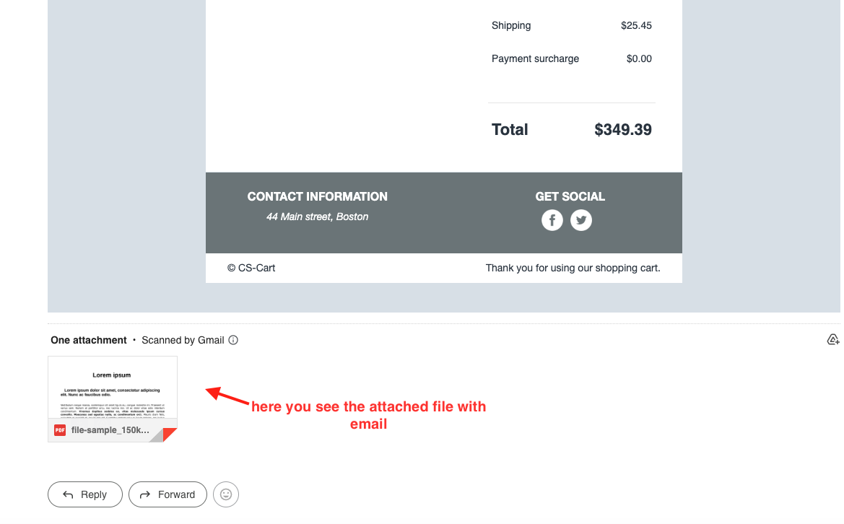The width and height of the screenshot is (844, 524).
Task: Click the Scanned by Gmail text
Action: coord(183,340)
